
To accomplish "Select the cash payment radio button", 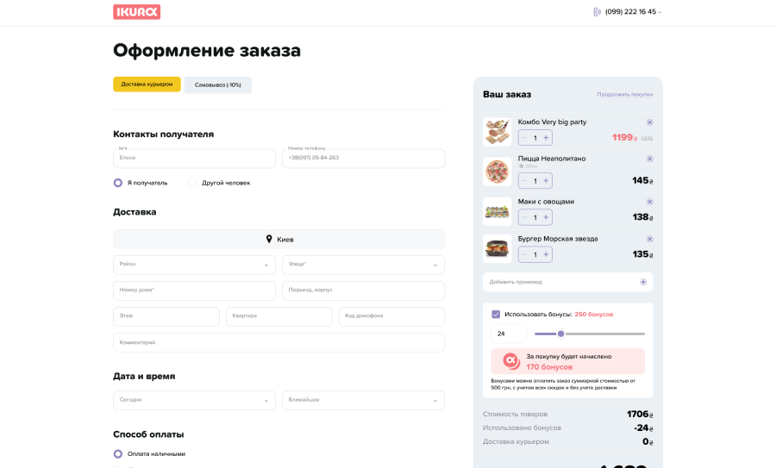I will pyautogui.click(x=118, y=453).
